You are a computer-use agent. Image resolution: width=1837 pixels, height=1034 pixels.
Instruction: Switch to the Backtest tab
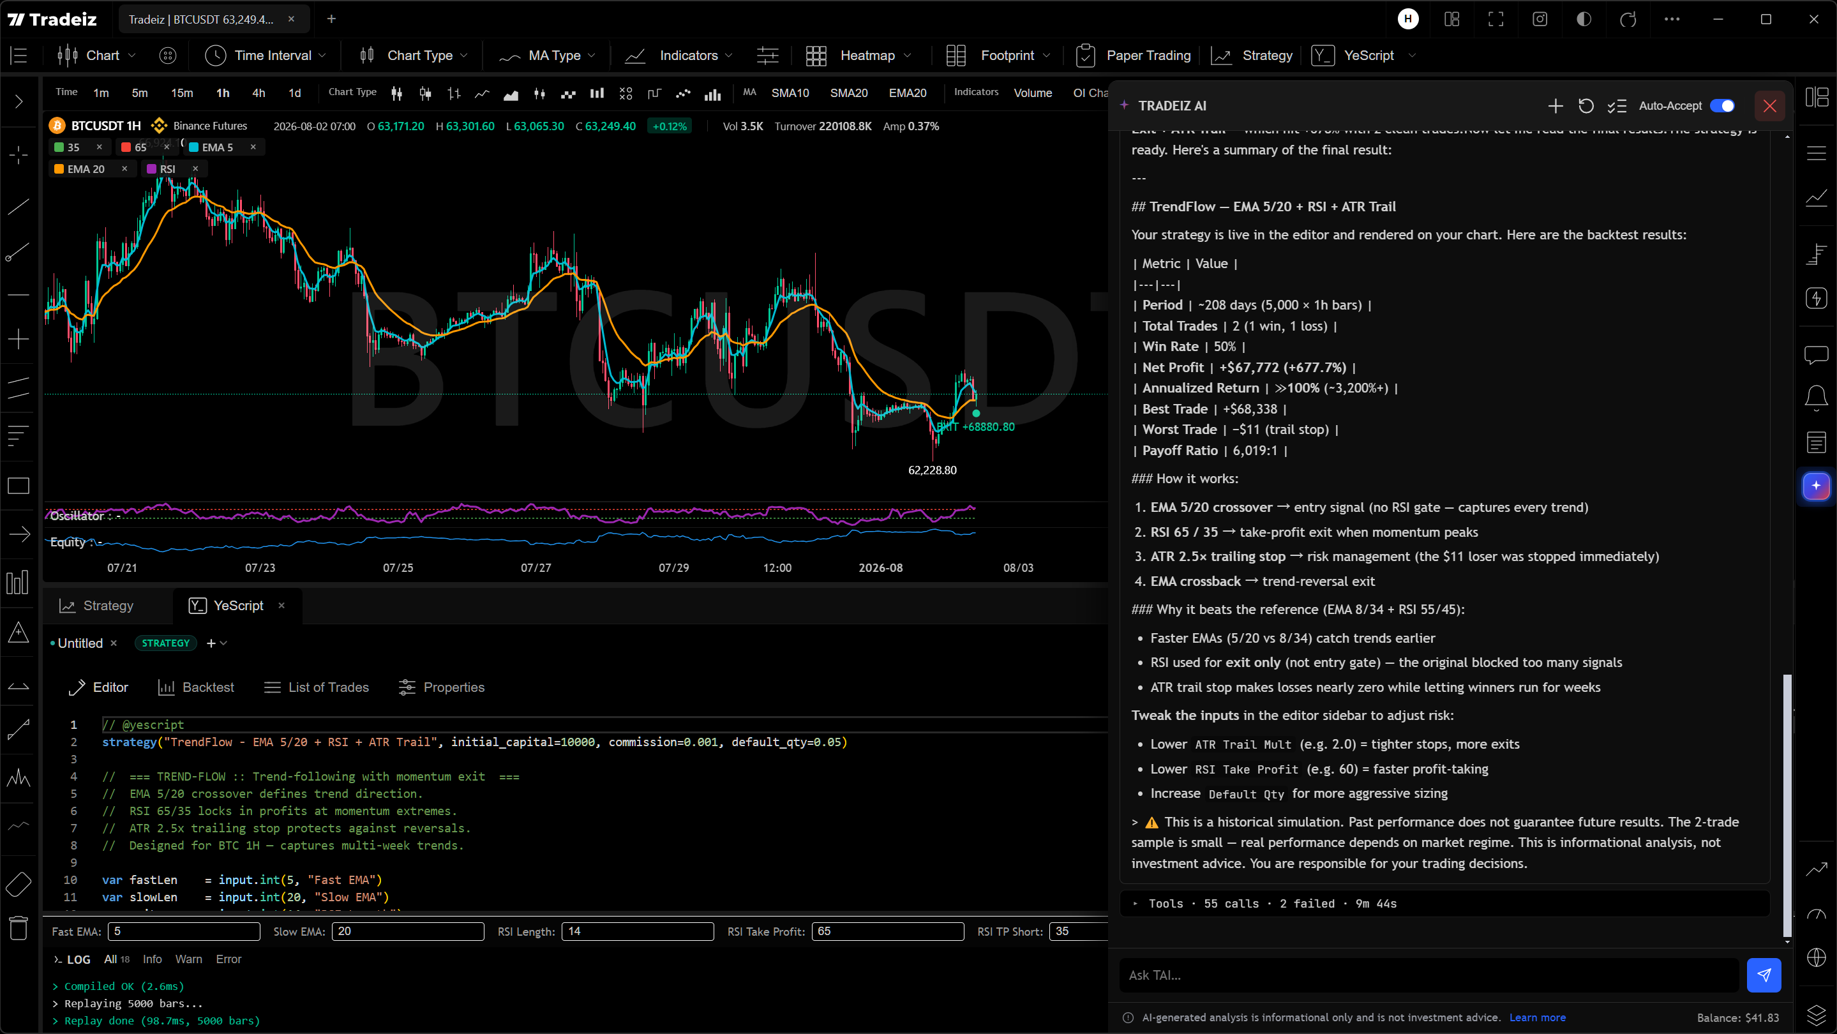point(195,687)
